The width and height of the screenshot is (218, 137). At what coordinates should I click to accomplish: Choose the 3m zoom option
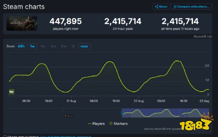[x=53, y=46]
